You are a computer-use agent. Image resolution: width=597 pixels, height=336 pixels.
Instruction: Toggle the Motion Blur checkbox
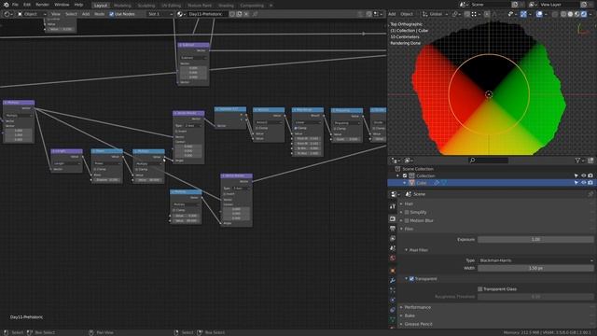(x=407, y=220)
